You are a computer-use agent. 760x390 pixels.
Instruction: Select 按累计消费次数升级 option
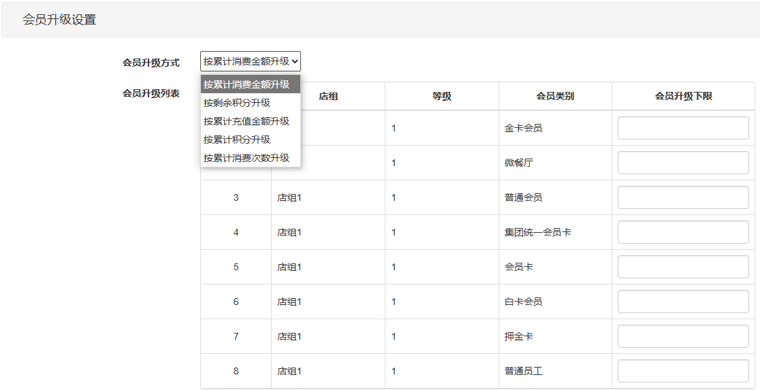[x=251, y=158]
